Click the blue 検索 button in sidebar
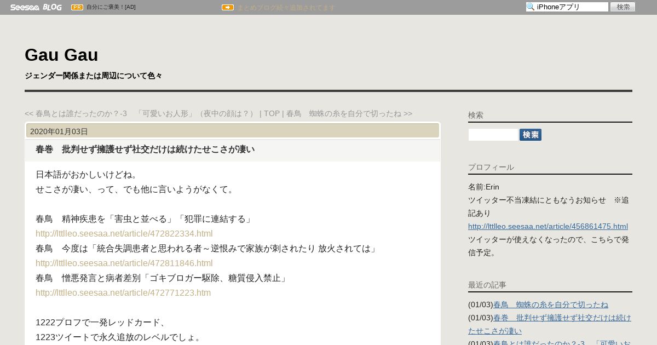 pyautogui.click(x=531, y=135)
